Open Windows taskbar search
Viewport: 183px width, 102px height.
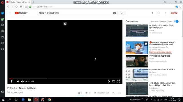tap(10, 99)
